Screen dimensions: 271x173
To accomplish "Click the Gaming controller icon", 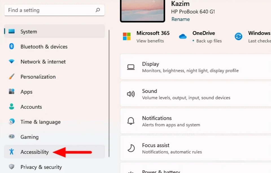I will pyautogui.click(x=12, y=137).
